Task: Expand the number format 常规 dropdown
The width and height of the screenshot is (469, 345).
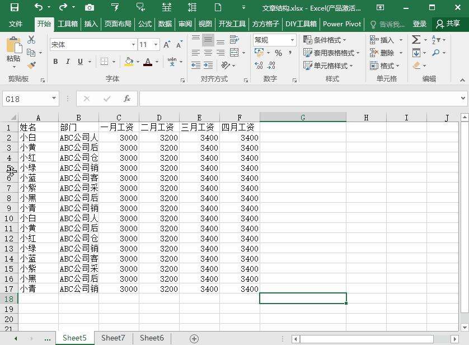Action: tap(292, 40)
